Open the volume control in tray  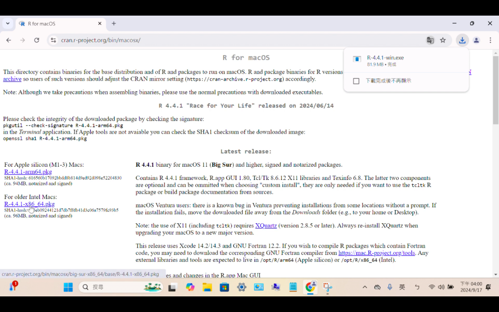click(x=441, y=287)
